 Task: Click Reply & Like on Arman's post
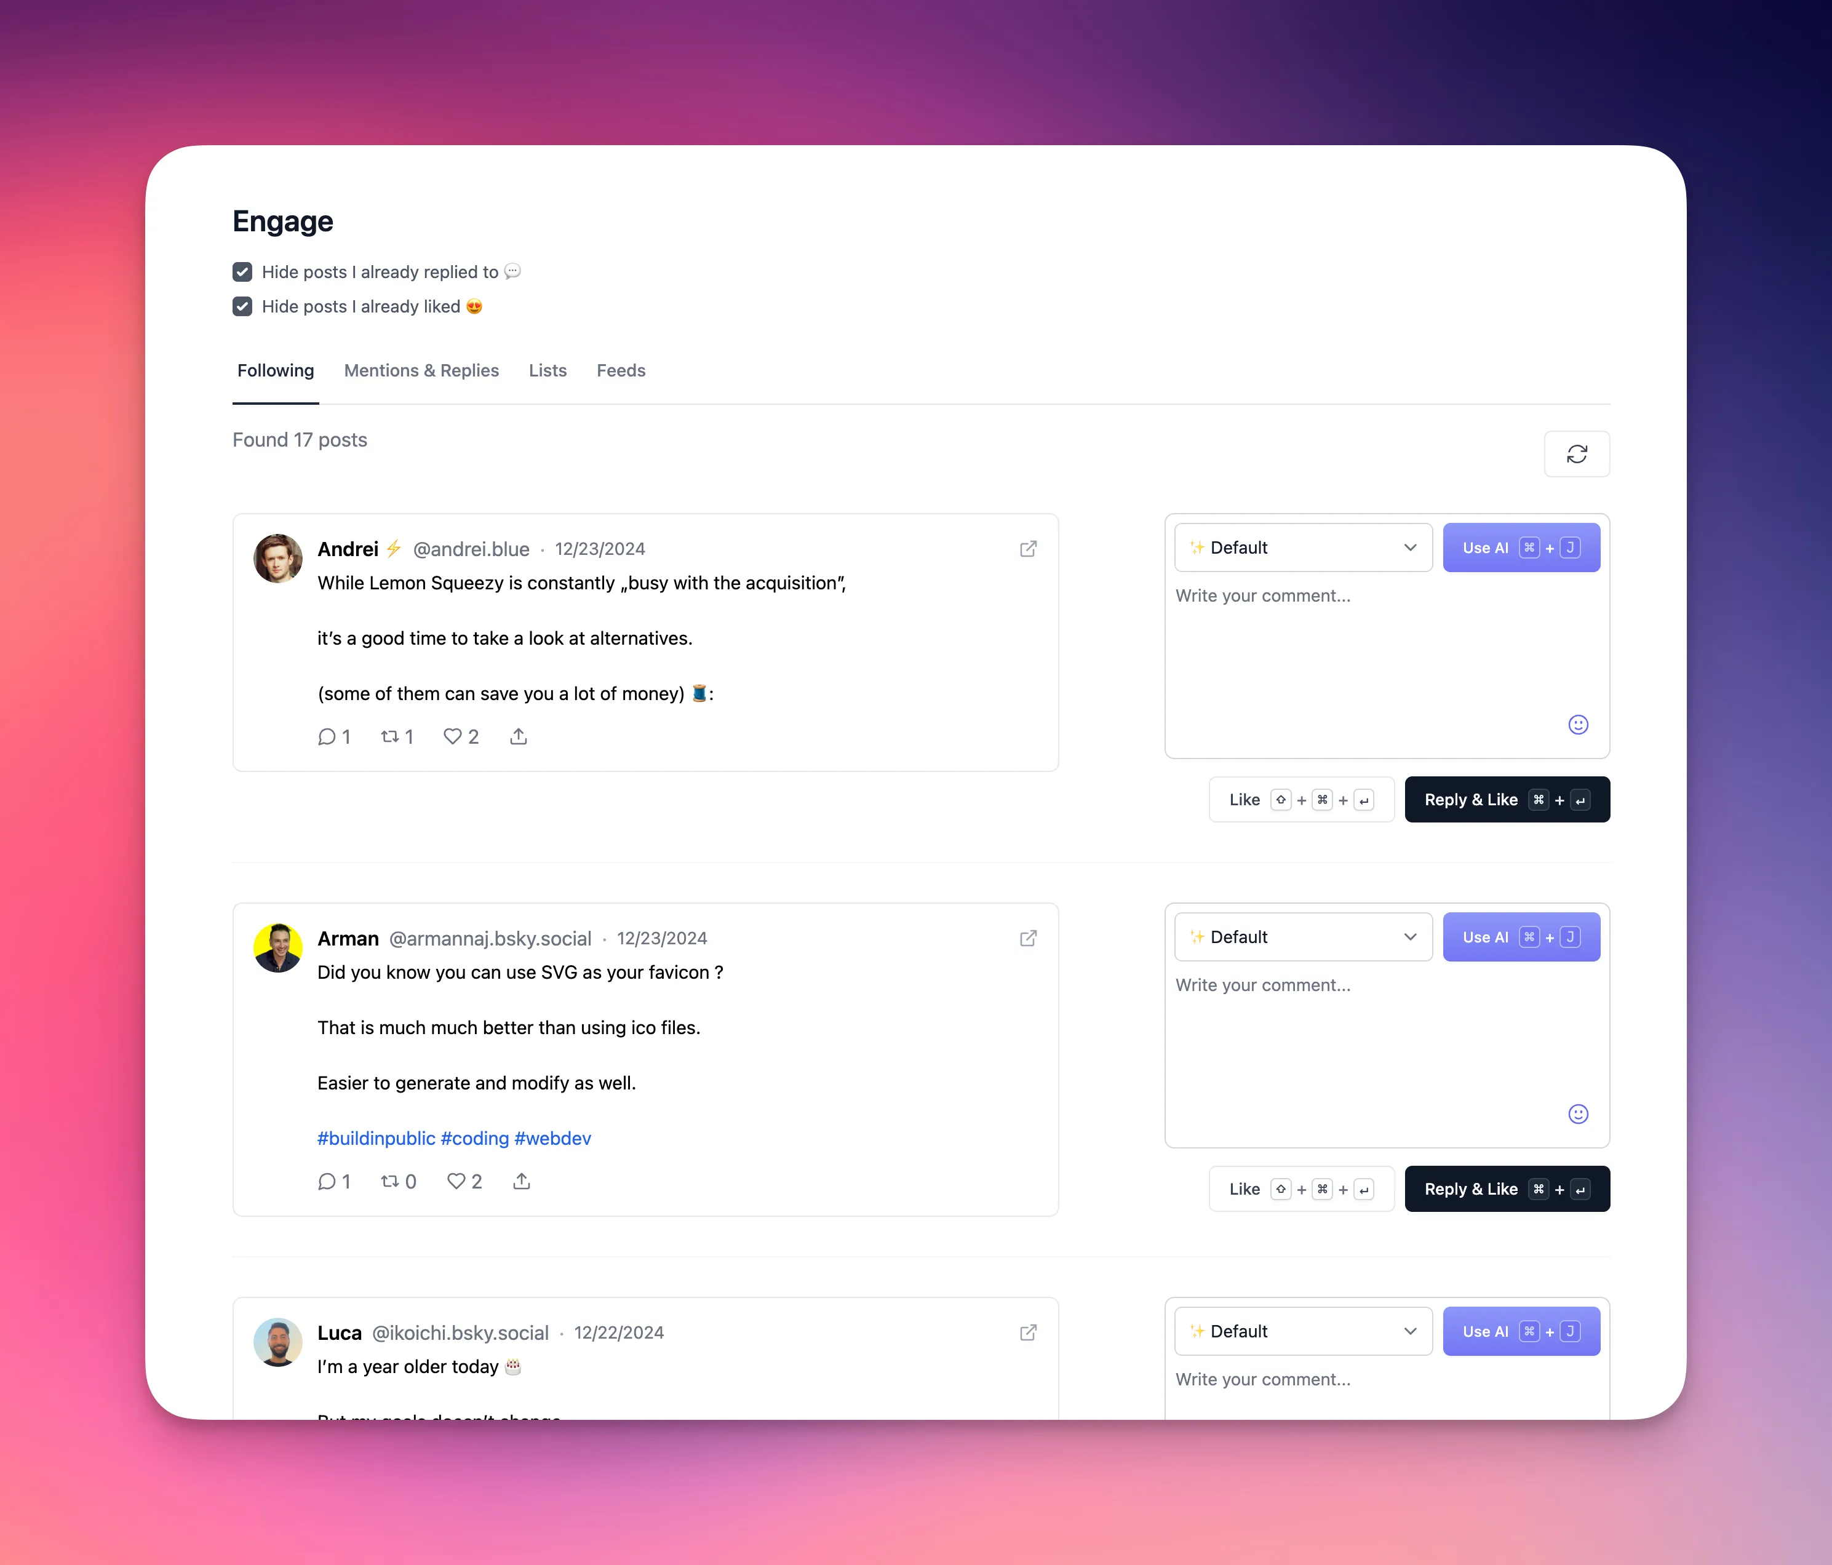coord(1503,1188)
